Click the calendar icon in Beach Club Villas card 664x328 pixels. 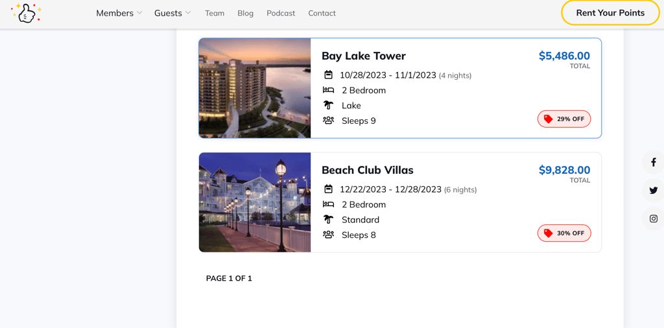click(x=328, y=189)
